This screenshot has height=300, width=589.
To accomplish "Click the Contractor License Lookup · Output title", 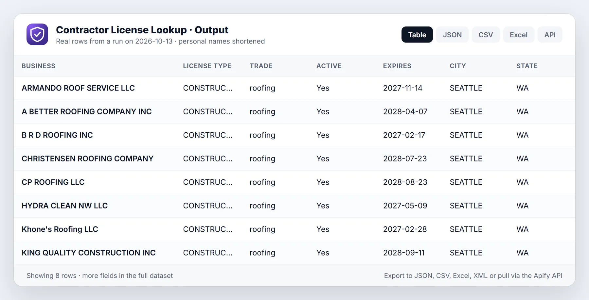I will click(x=142, y=30).
